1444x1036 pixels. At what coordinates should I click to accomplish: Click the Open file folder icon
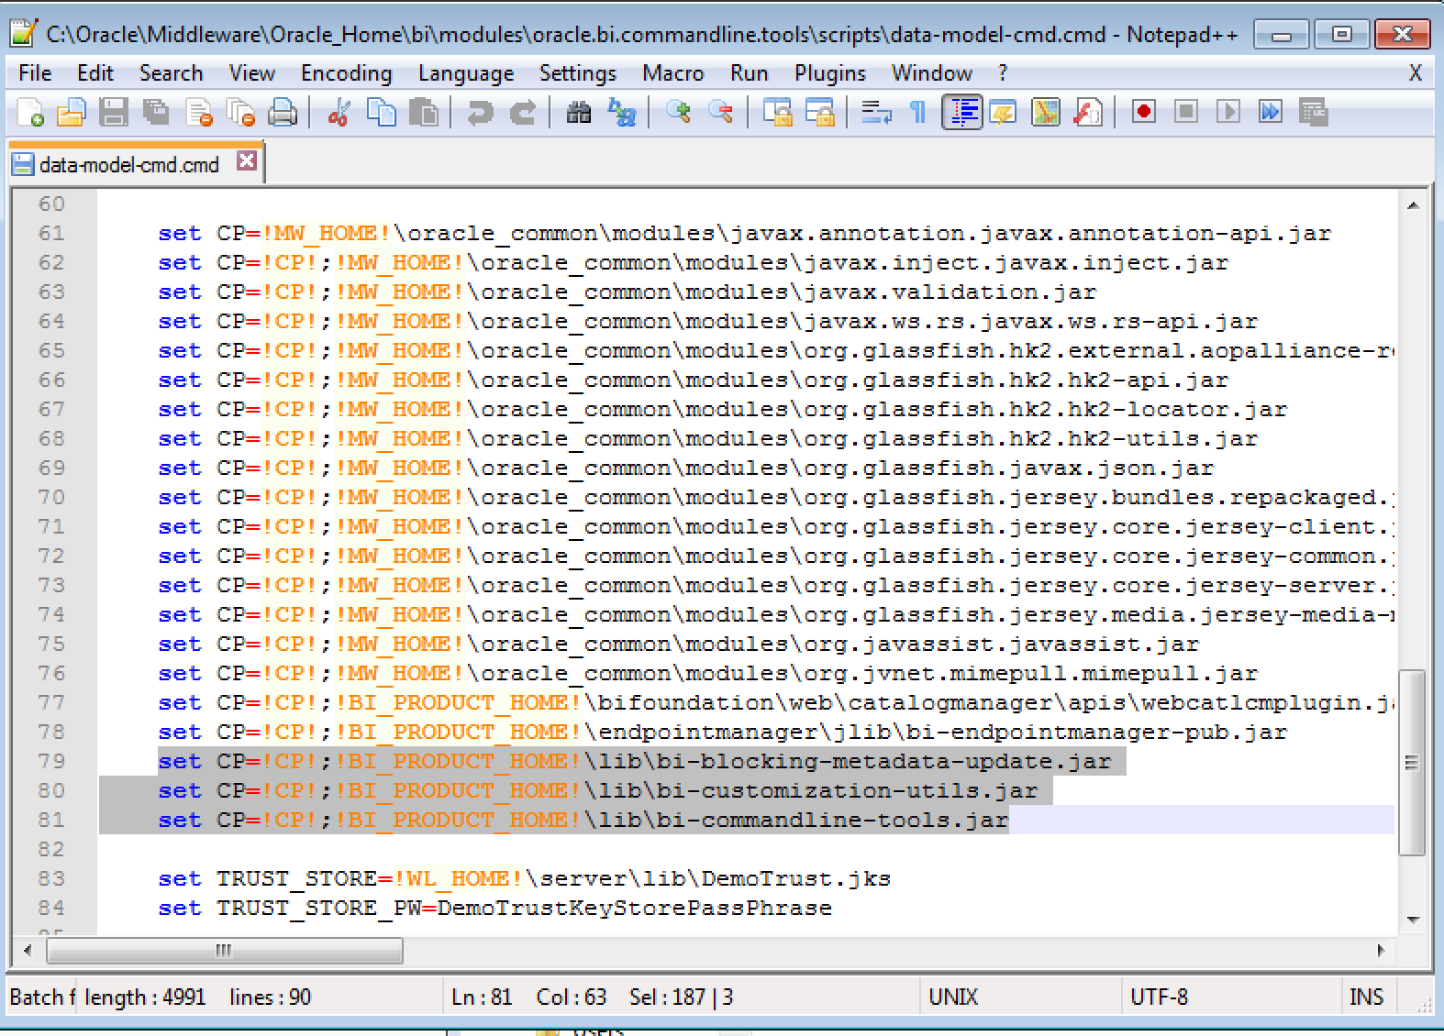(x=71, y=113)
